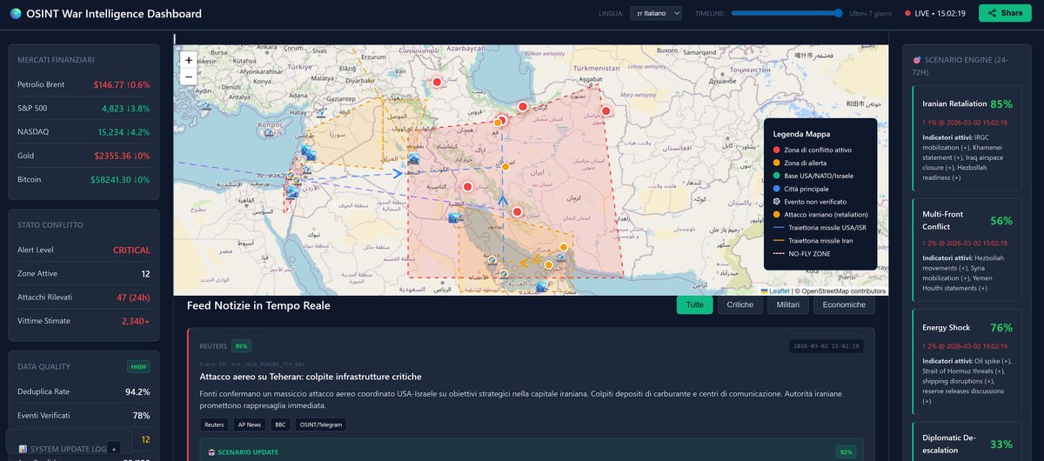Viewport: 1044px width, 461px height.
Task: Click the red conflict marker in western Iran
Action: click(467, 186)
